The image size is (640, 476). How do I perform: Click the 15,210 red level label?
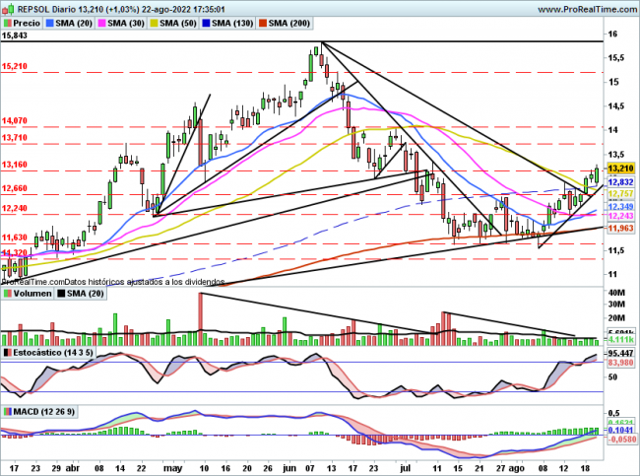pos(15,66)
